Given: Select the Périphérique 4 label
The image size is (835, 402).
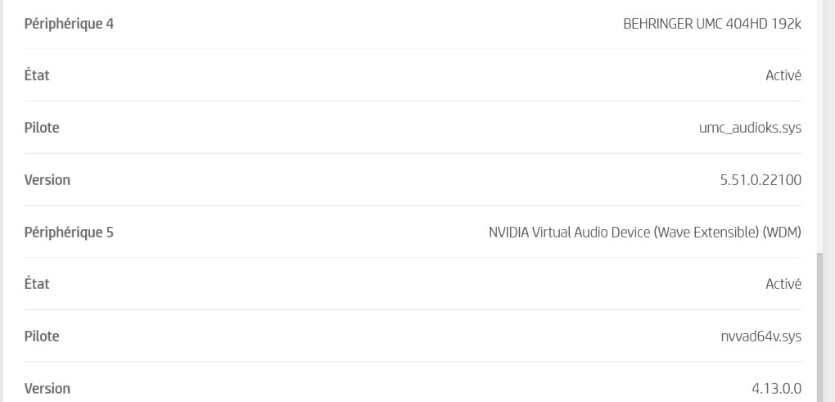Looking at the screenshot, I should 69,24.
